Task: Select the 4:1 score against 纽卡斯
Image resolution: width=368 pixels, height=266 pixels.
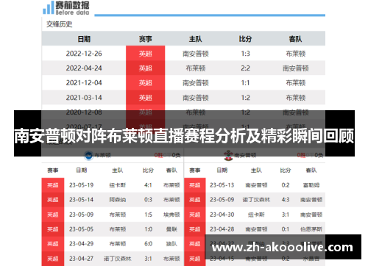Action: coord(148,185)
